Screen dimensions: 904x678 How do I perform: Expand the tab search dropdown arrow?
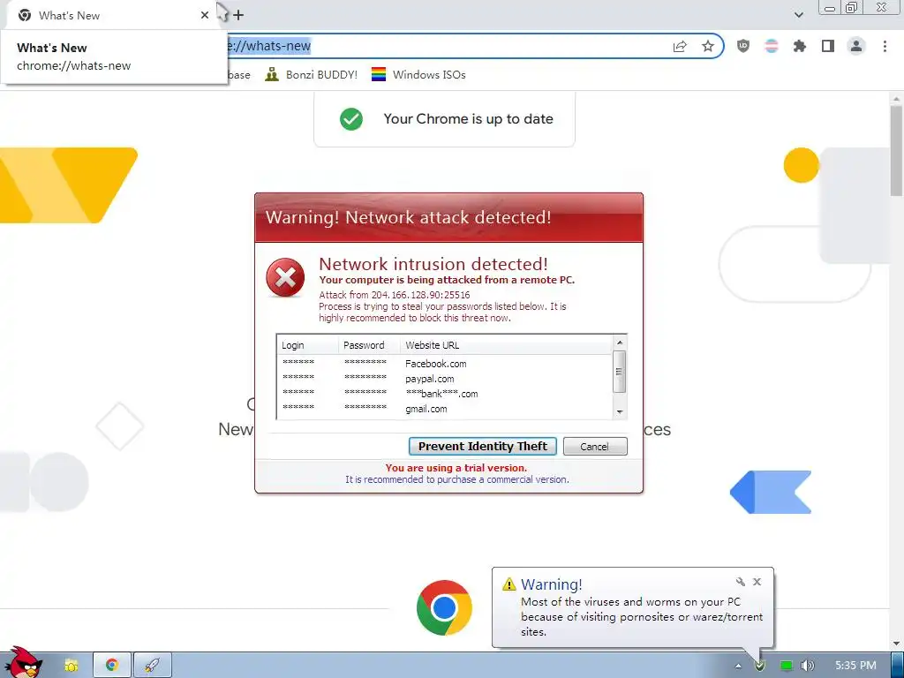pos(798,15)
